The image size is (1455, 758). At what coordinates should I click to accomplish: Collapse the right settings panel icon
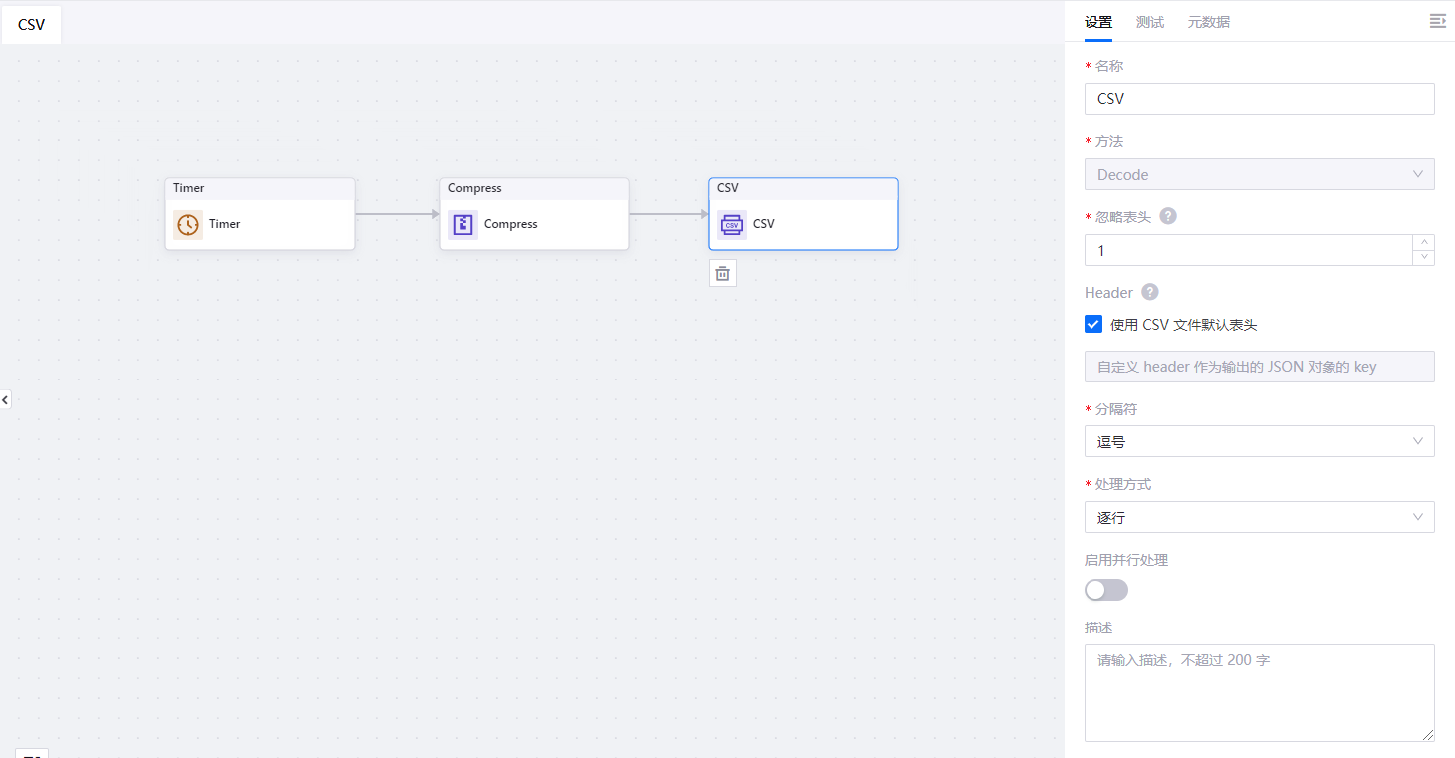click(1437, 21)
